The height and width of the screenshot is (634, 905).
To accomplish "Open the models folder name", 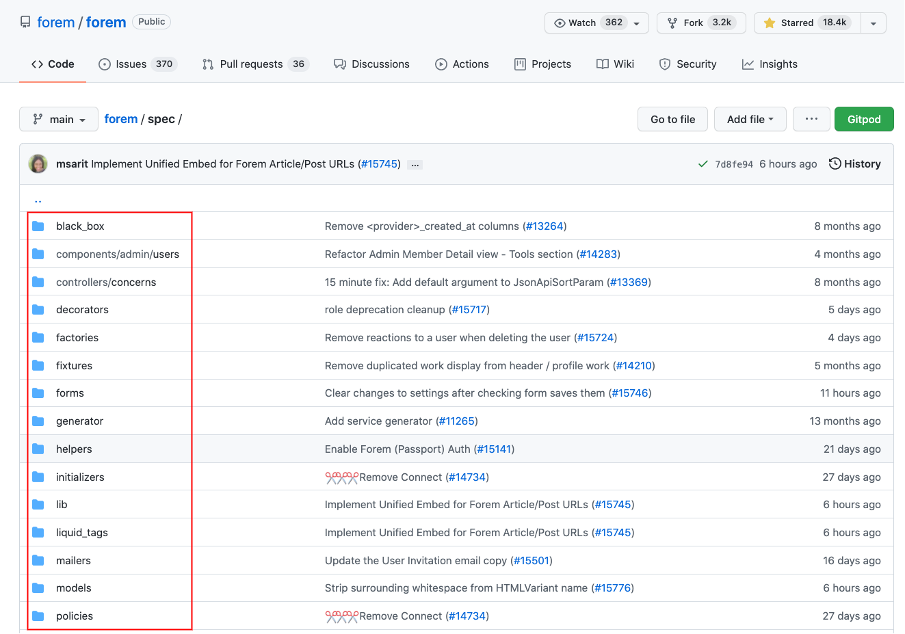I will point(74,588).
